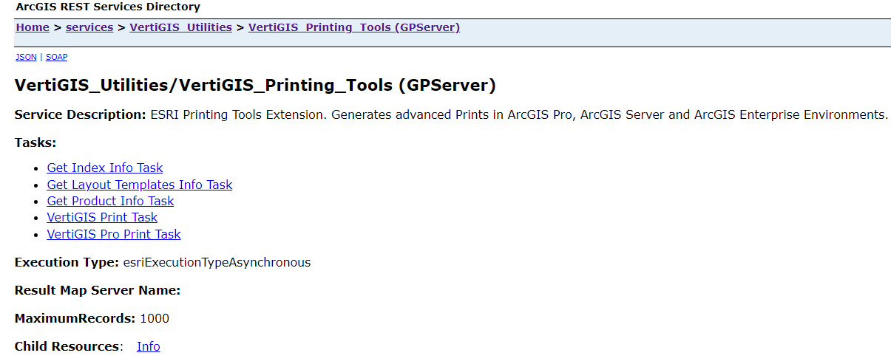Click the VertiGIS Print Task link

102,217
